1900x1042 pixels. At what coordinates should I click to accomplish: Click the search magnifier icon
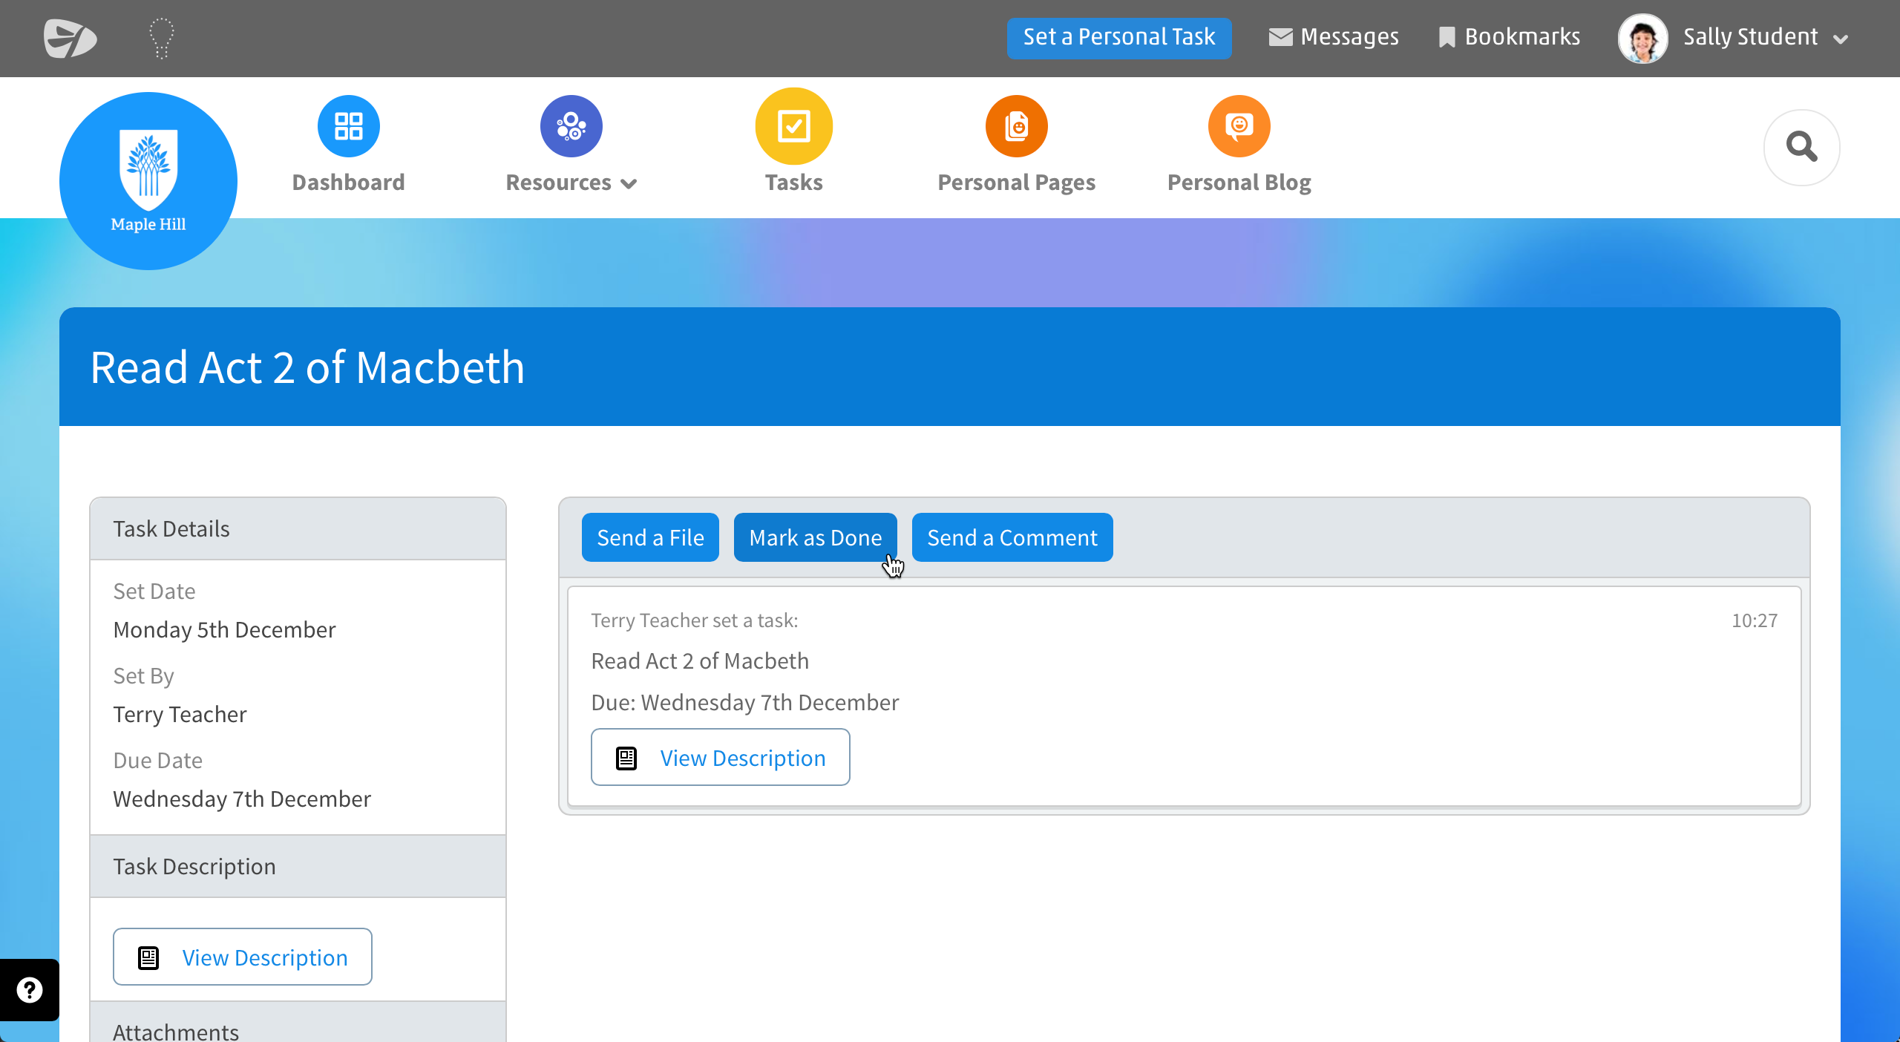pos(1801,147)
